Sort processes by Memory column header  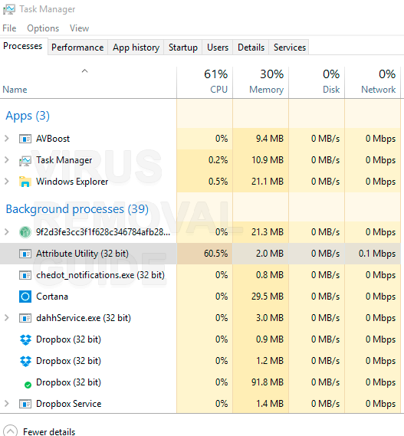261,82
